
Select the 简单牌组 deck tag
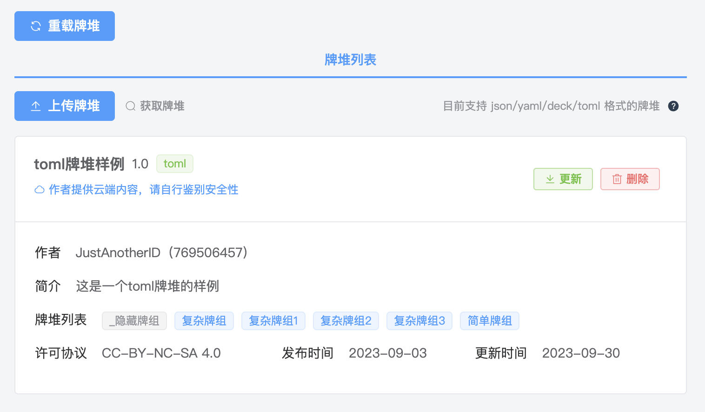[x=489, y=320]
